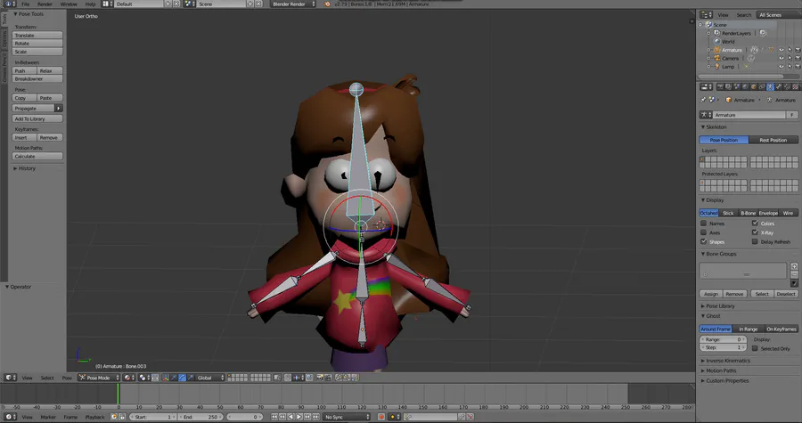Open the timeline Marker menu
The image size is (802, 423).
pyautogui.click(x=48, y=418)
